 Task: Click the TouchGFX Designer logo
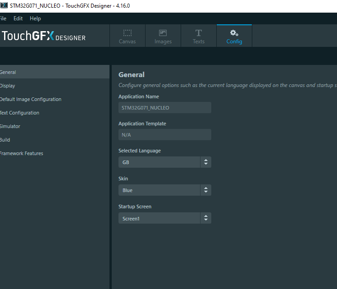pyautogui.click(x=44, y=36)
